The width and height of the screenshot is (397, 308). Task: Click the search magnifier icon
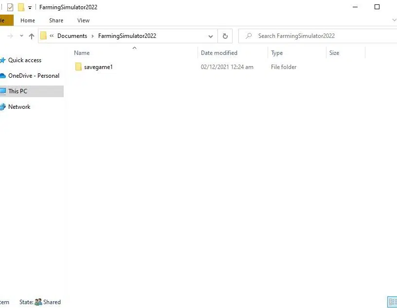coord(249,36)
